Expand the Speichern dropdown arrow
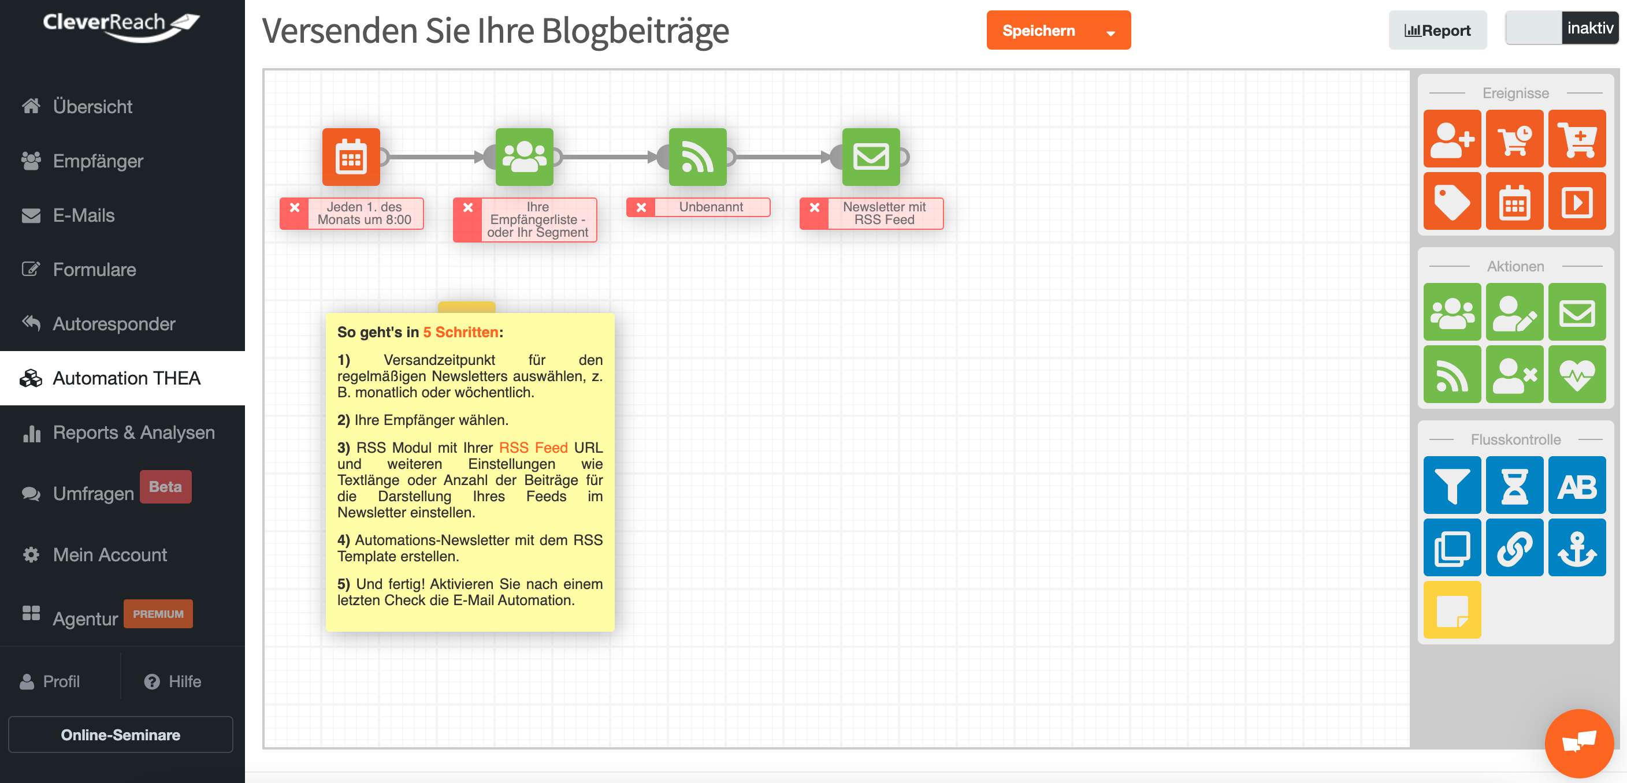The height and width of the screenshot is (783, 1627). (x=1110, y=32)
